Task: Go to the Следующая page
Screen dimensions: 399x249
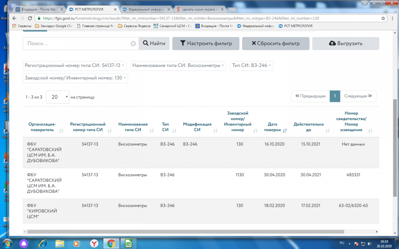Action: 358,96
